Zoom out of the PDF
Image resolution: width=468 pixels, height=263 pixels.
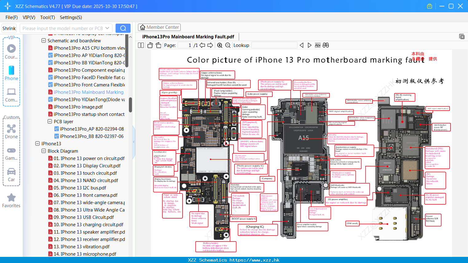[x=228, y=45]
